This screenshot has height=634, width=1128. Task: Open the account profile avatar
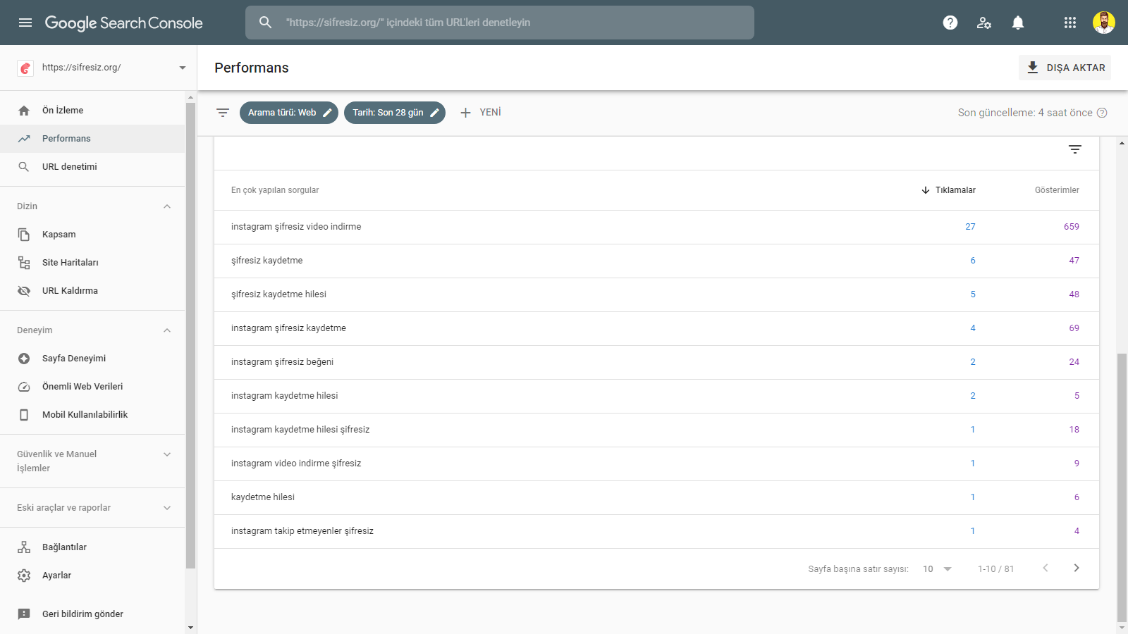(x=1104, y=23)
